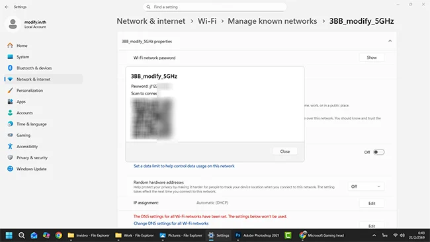Toggle the Off metered connection switch
The height and width of the screenshot is (242, 430).
pos(378,152)
